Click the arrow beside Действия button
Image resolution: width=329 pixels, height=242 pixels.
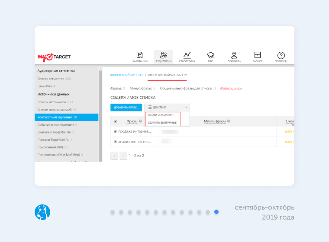tap(186, 108)
